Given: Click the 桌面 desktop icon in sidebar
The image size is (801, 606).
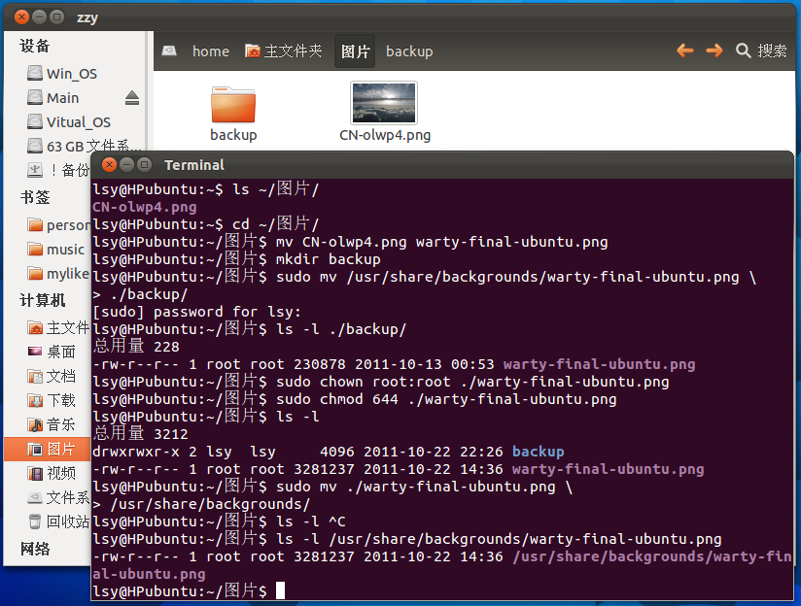Looking at the screenshot, I should (x=35, y=352).
